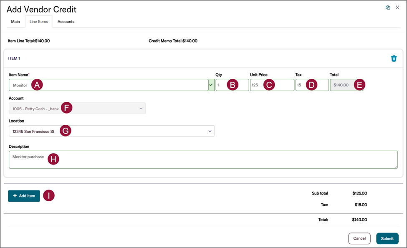Submit the vendor credit
Image resolution: width=407 pixels, height=248 pixels.
click(387, 238)
